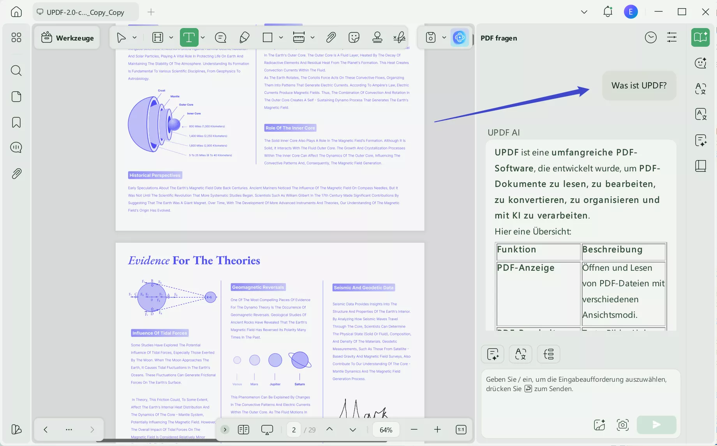
Task: Click the current page number field
Action: [x=294, y=430]
